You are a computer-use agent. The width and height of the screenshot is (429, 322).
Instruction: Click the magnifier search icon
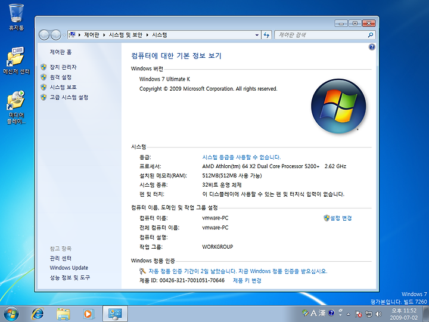371,35
